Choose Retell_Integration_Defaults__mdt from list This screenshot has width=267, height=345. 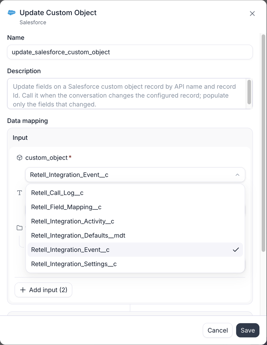point(135,235)
